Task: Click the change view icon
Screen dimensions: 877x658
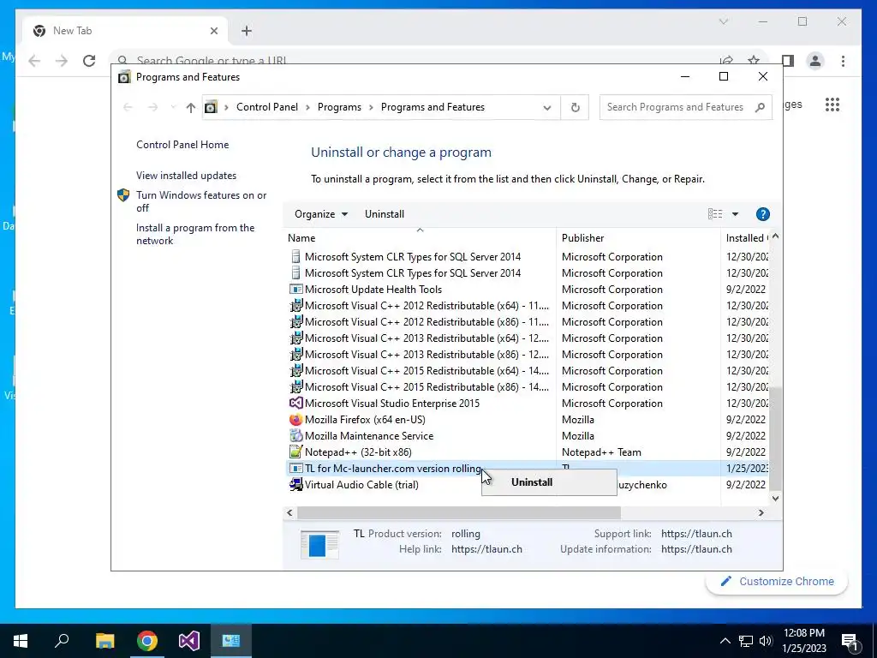Action: click(x=715, y=214)
